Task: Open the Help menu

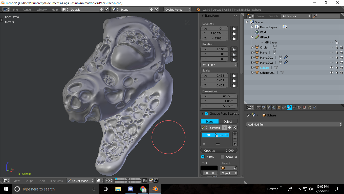Action: tap(55, 9)
